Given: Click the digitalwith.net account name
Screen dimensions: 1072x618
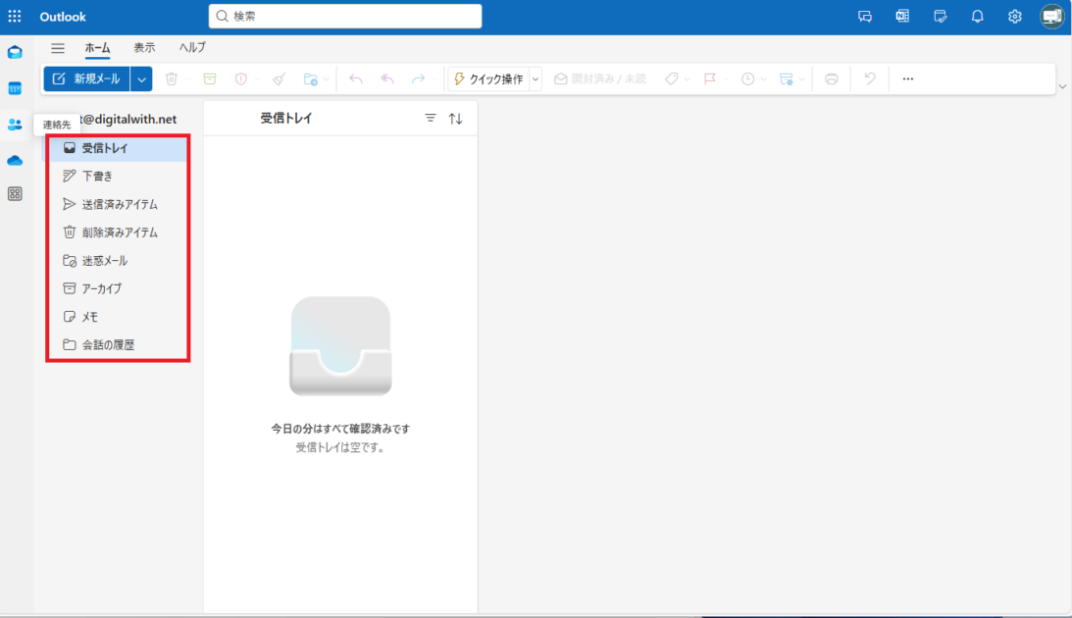Looking at the screenshot, I should tap(128, 119).
